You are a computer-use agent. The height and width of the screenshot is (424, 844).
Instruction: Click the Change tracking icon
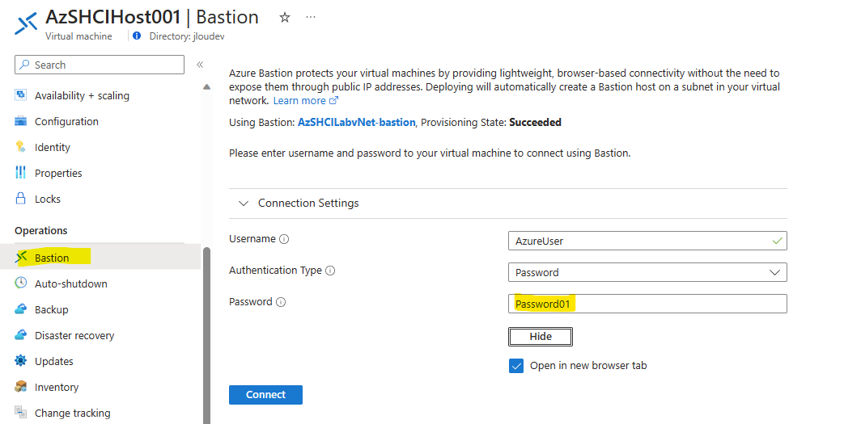tap(20, 412)
